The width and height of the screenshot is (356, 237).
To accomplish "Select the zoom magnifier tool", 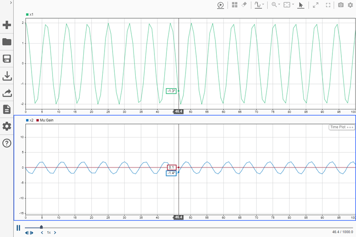I will pyautogui.click(x=274, y=5).
